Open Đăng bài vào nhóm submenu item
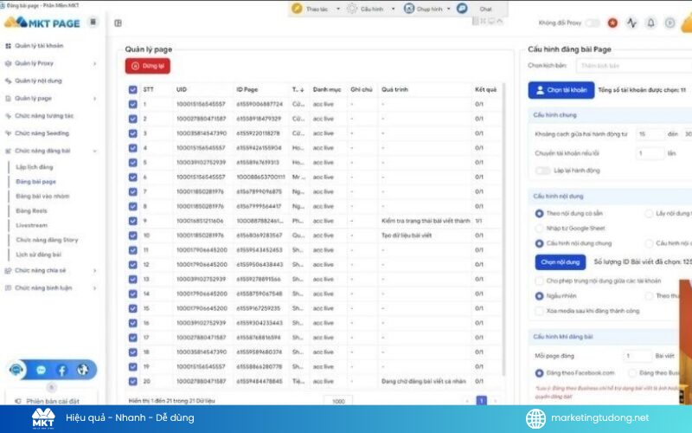Viewport: 692px width, 433px height. pos(42,197)
